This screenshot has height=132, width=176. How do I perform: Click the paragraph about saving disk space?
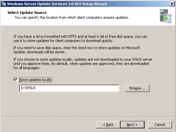click(x=77, y=50)
